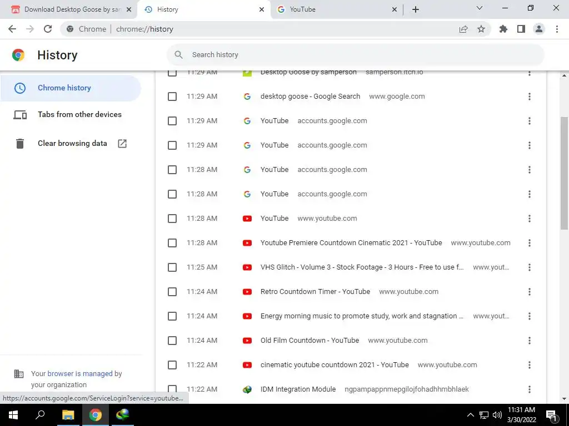Open desktop goose - Google Search link
The height and width of the screenshot is (426, 569).
tap(310, 97)
